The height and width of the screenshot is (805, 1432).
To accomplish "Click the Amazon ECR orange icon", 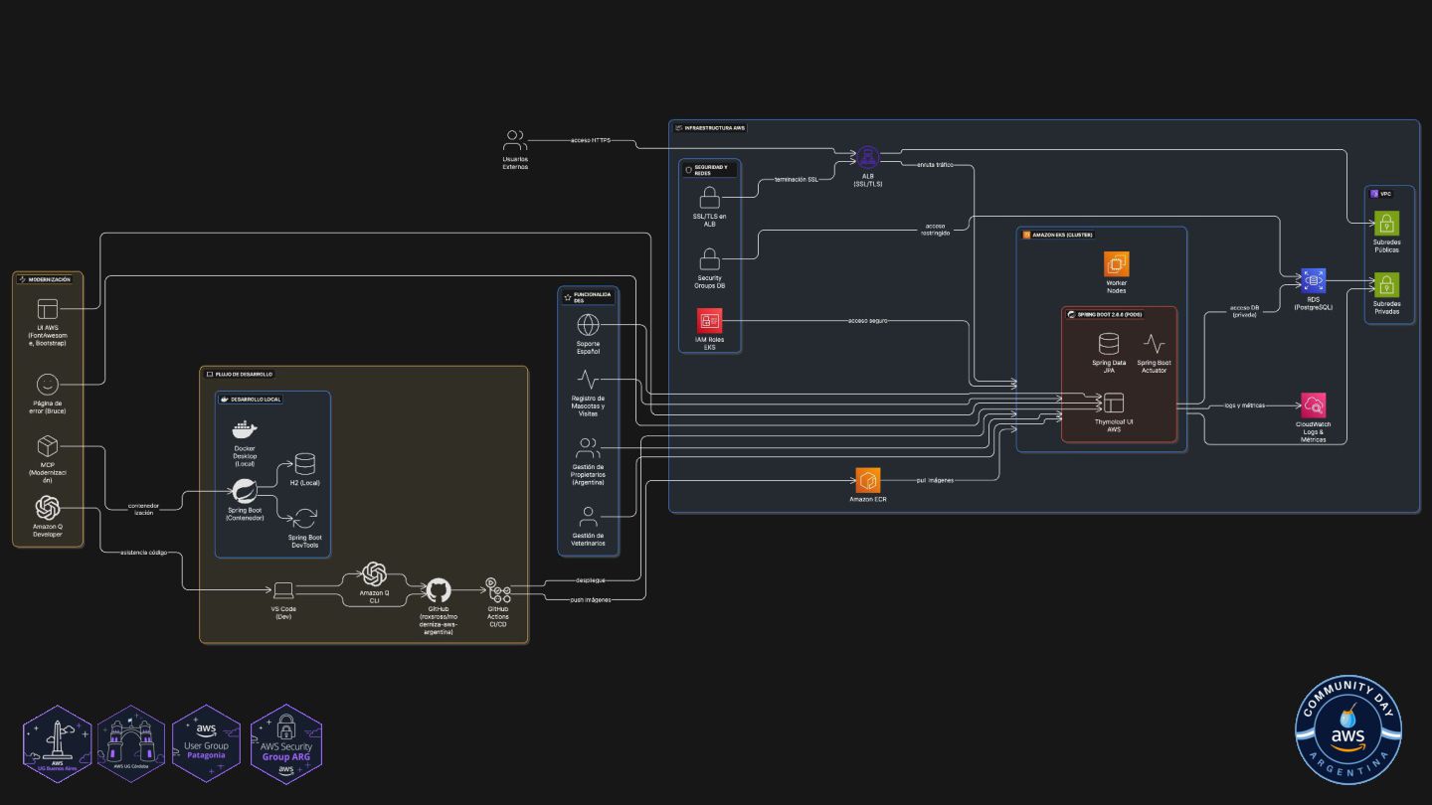I will tap(868, 480).
